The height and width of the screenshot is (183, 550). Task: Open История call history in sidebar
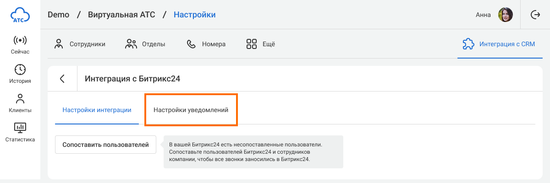tap(20, 74)
